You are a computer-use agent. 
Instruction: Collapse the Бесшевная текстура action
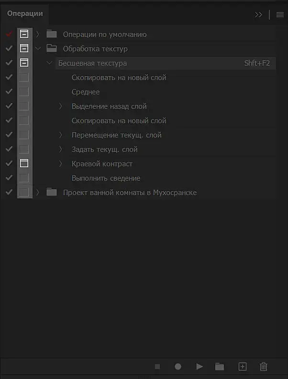click(50, 63)
